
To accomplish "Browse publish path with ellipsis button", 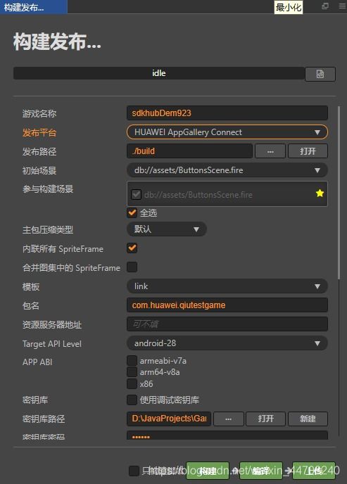I will tap(270, 151).
